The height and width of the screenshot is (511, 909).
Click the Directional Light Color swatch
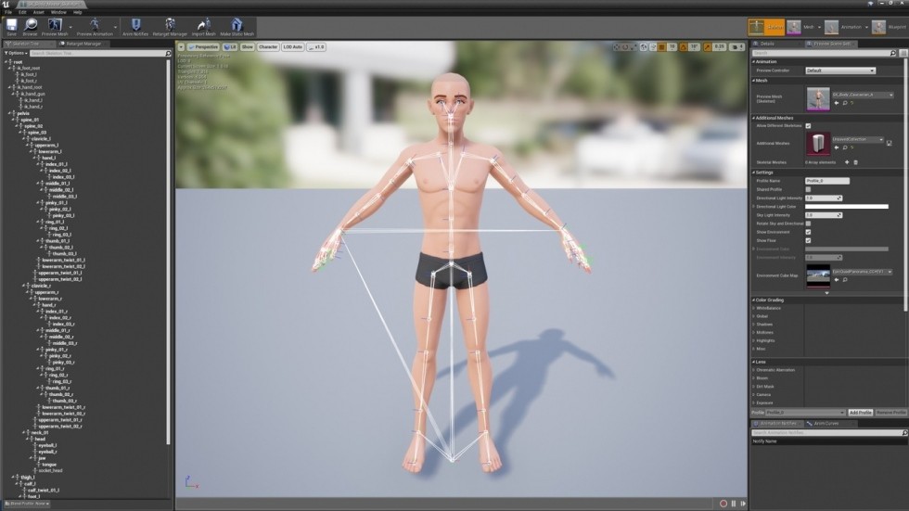[846, 206]
